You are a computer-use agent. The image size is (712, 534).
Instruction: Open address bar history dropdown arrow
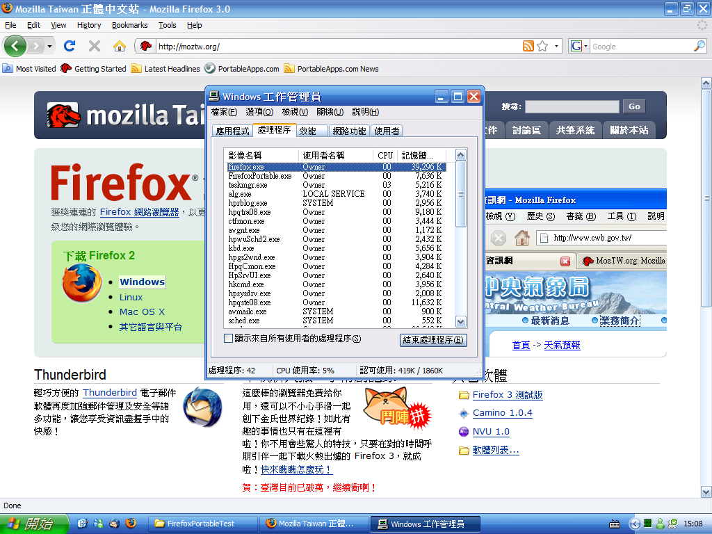556,46
